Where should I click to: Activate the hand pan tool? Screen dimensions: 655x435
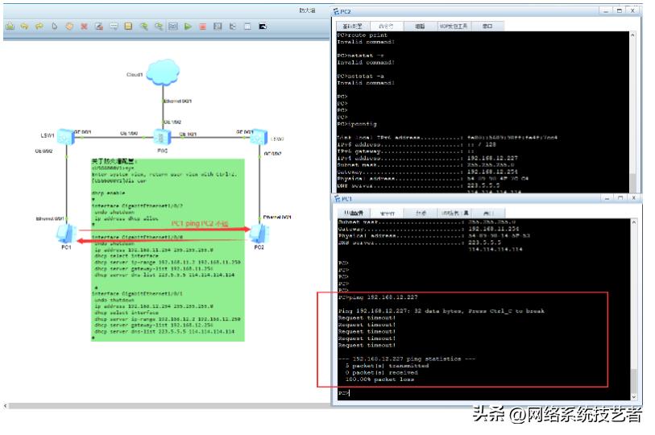click(x=69, y=27)
